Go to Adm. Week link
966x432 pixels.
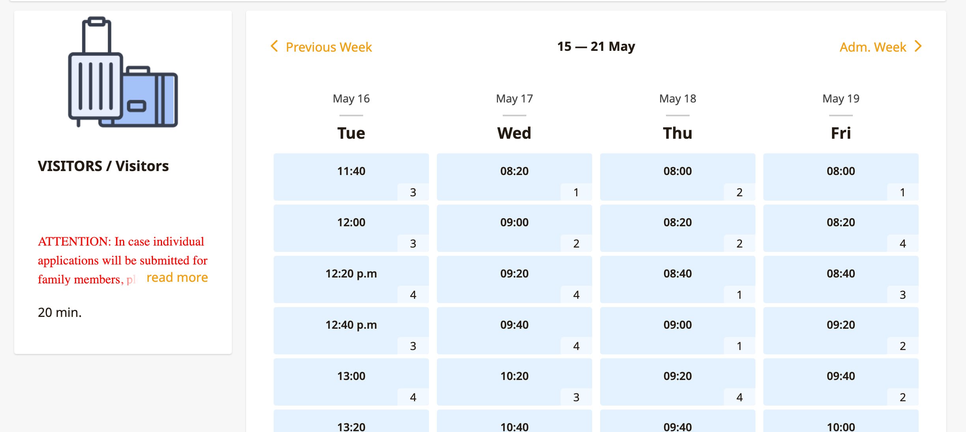pyautogui.click(x=873, y=47)
